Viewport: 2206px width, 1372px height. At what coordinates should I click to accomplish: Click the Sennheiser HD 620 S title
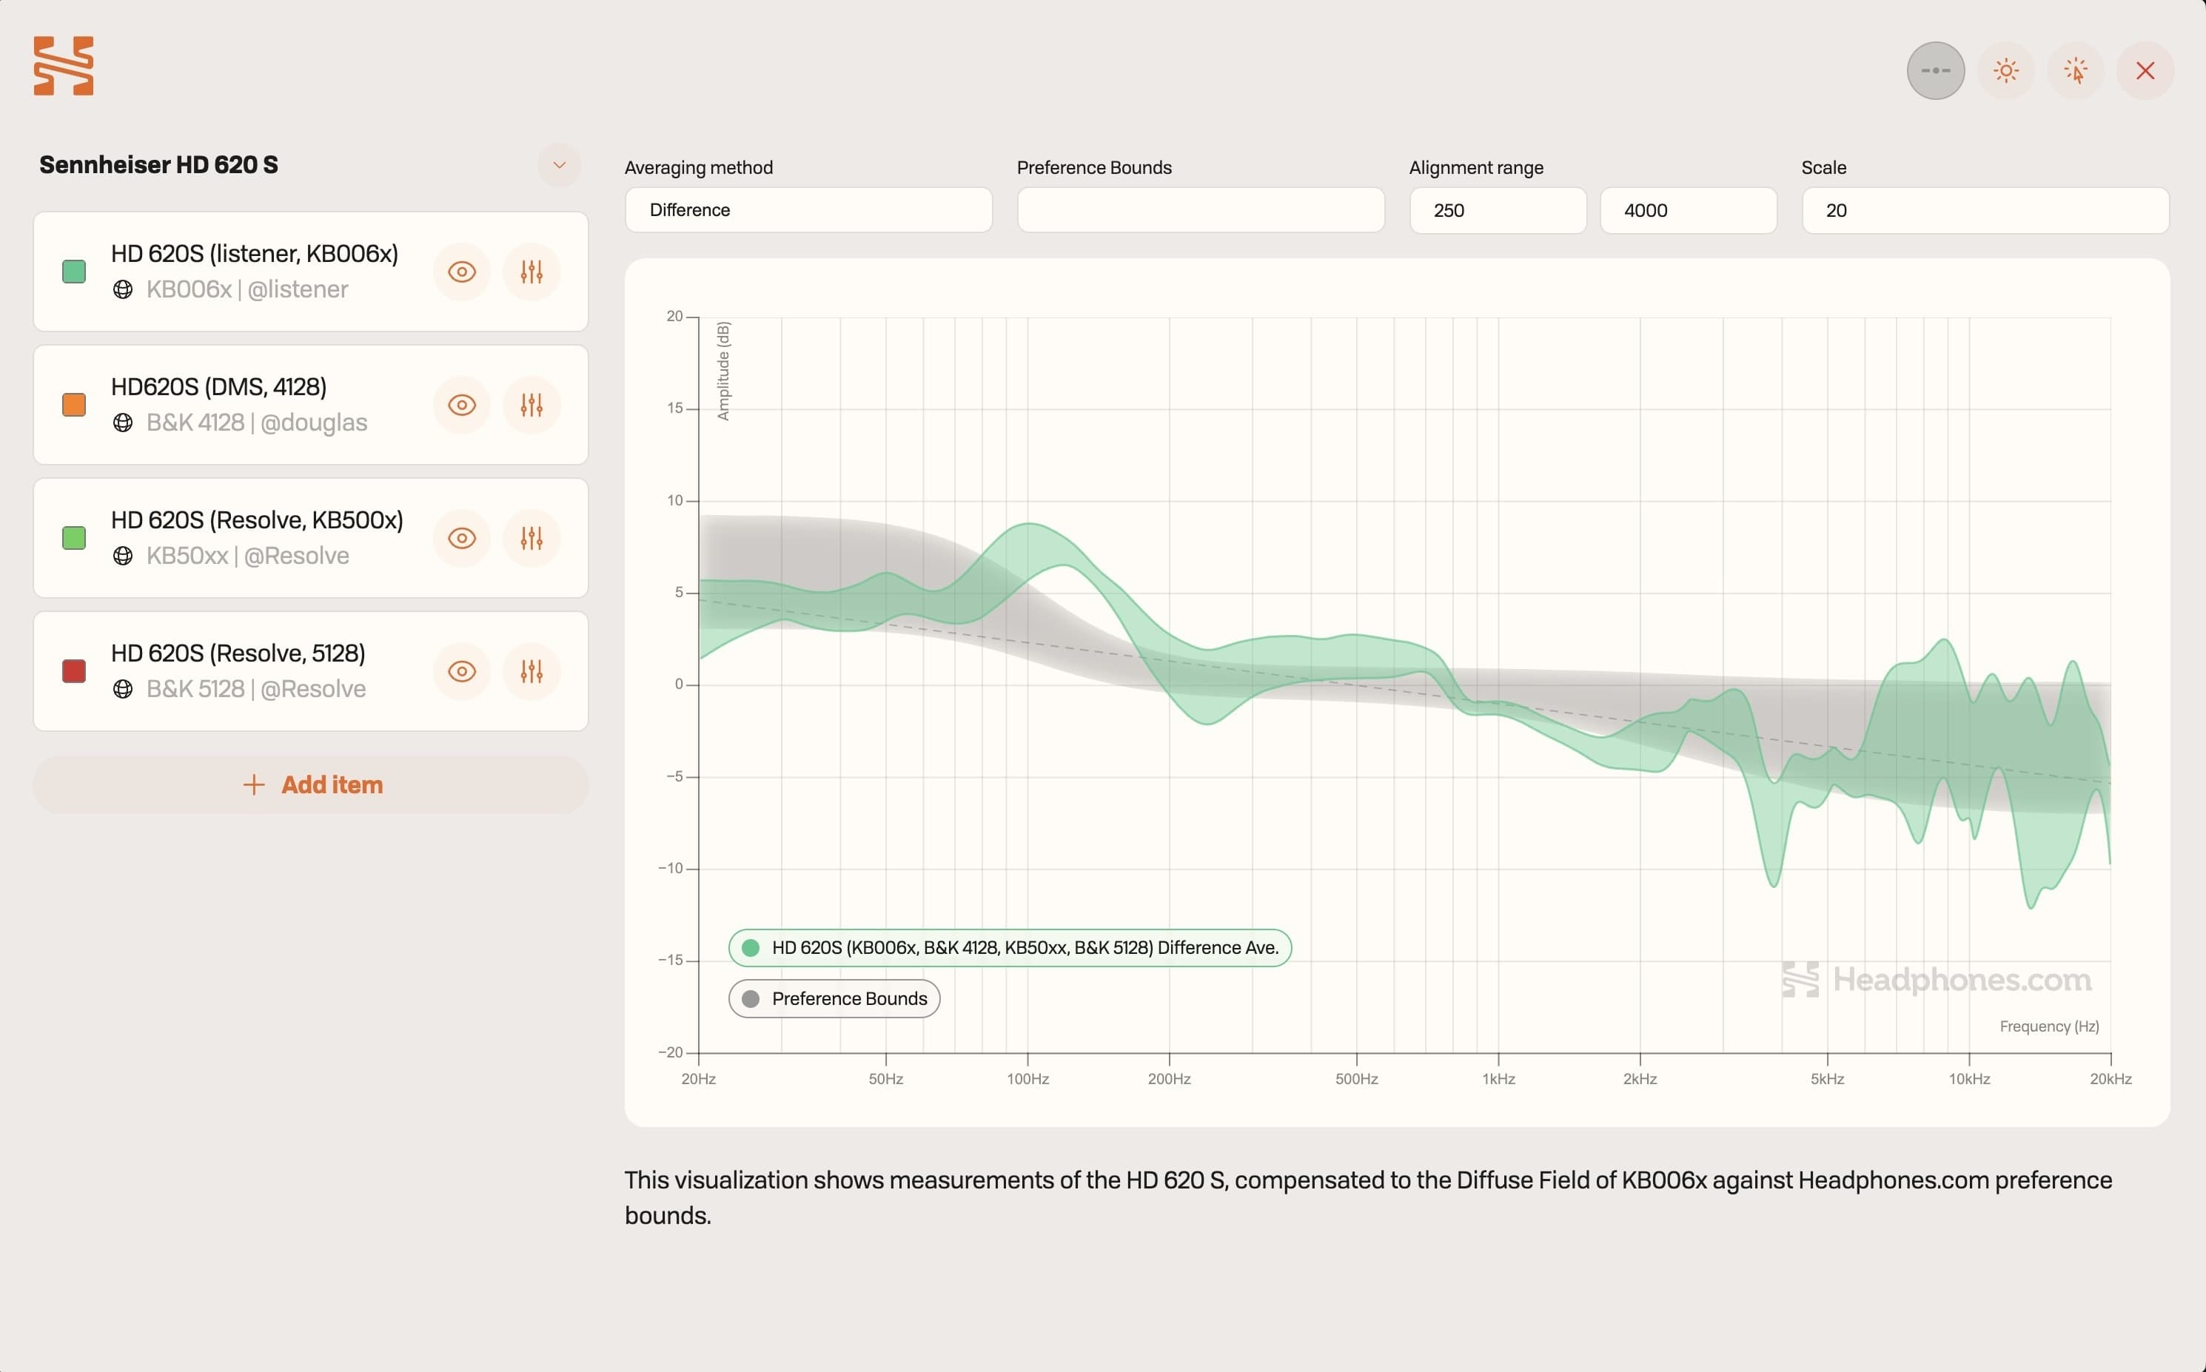[x=159, y=165]
